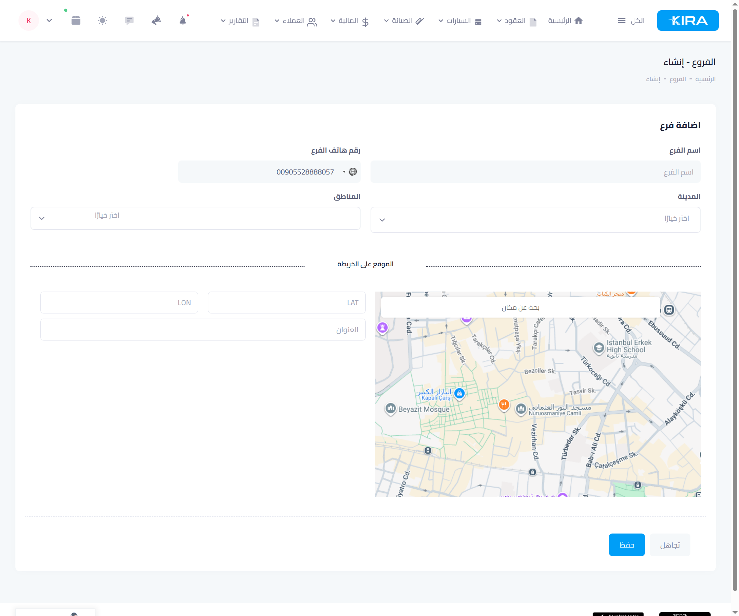
Task: Focus the اسم الفرع branch name field
Action: pos(535,172)
